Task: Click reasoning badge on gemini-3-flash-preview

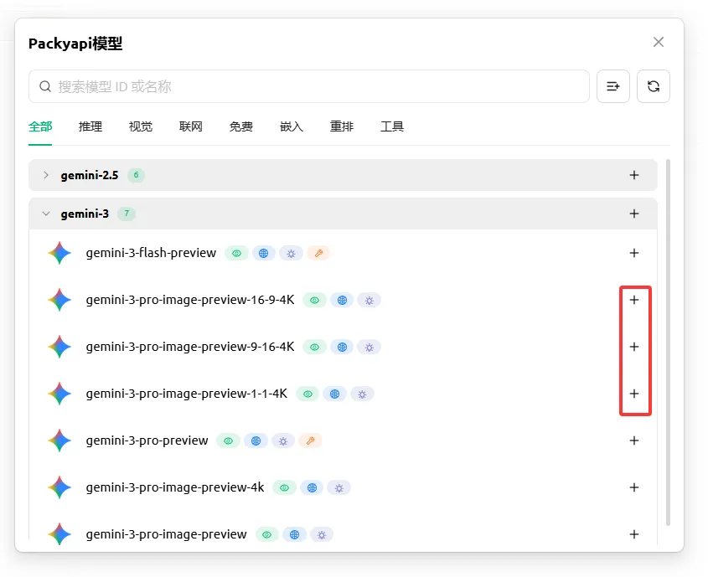Action: 292,254
